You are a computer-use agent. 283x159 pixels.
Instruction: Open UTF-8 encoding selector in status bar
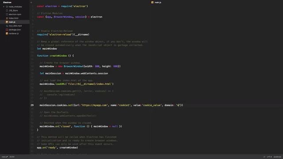coord(269,157)
